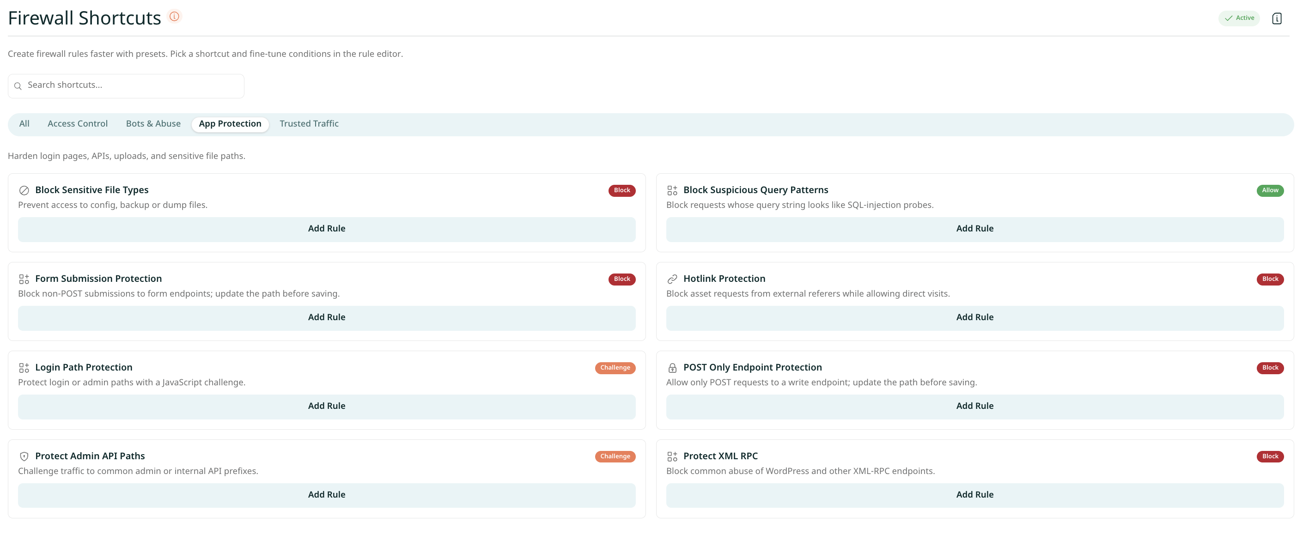Add Rule for POST Only Endpoint Protection
The height and width of the screenshot is (535, 1303).
(975, 406)
